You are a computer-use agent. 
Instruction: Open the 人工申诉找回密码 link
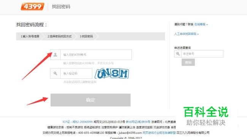pos(187,34)
